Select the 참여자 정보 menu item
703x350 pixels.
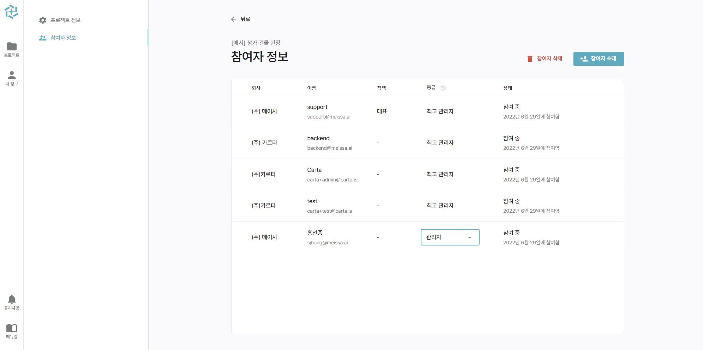(63, 38)
